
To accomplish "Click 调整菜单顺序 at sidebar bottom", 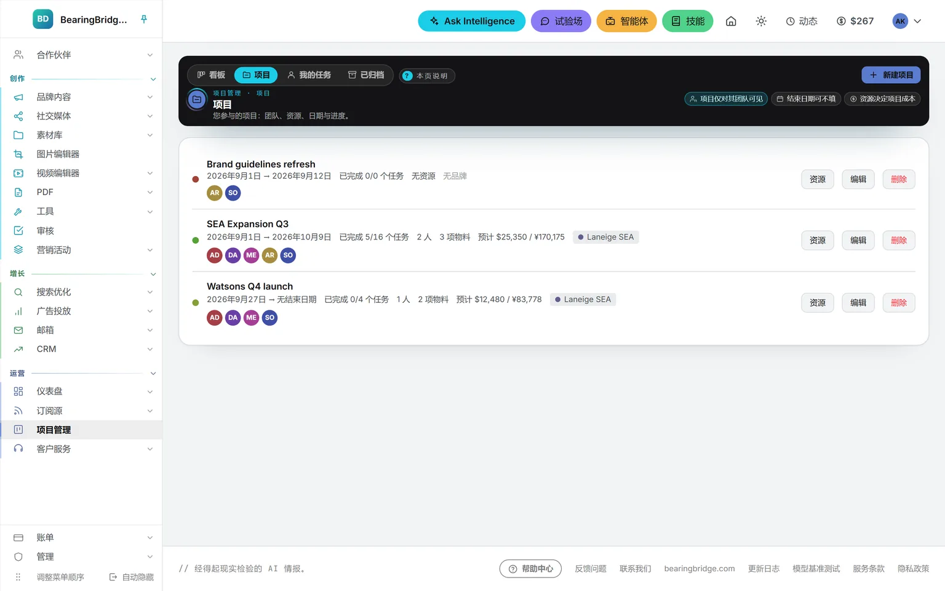I will (60, 577).
